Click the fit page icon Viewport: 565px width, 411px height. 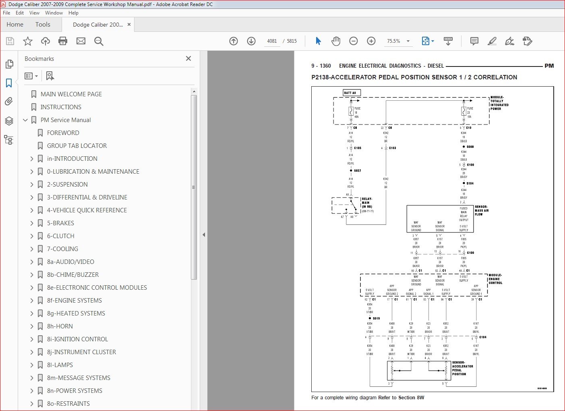[426, 41]
